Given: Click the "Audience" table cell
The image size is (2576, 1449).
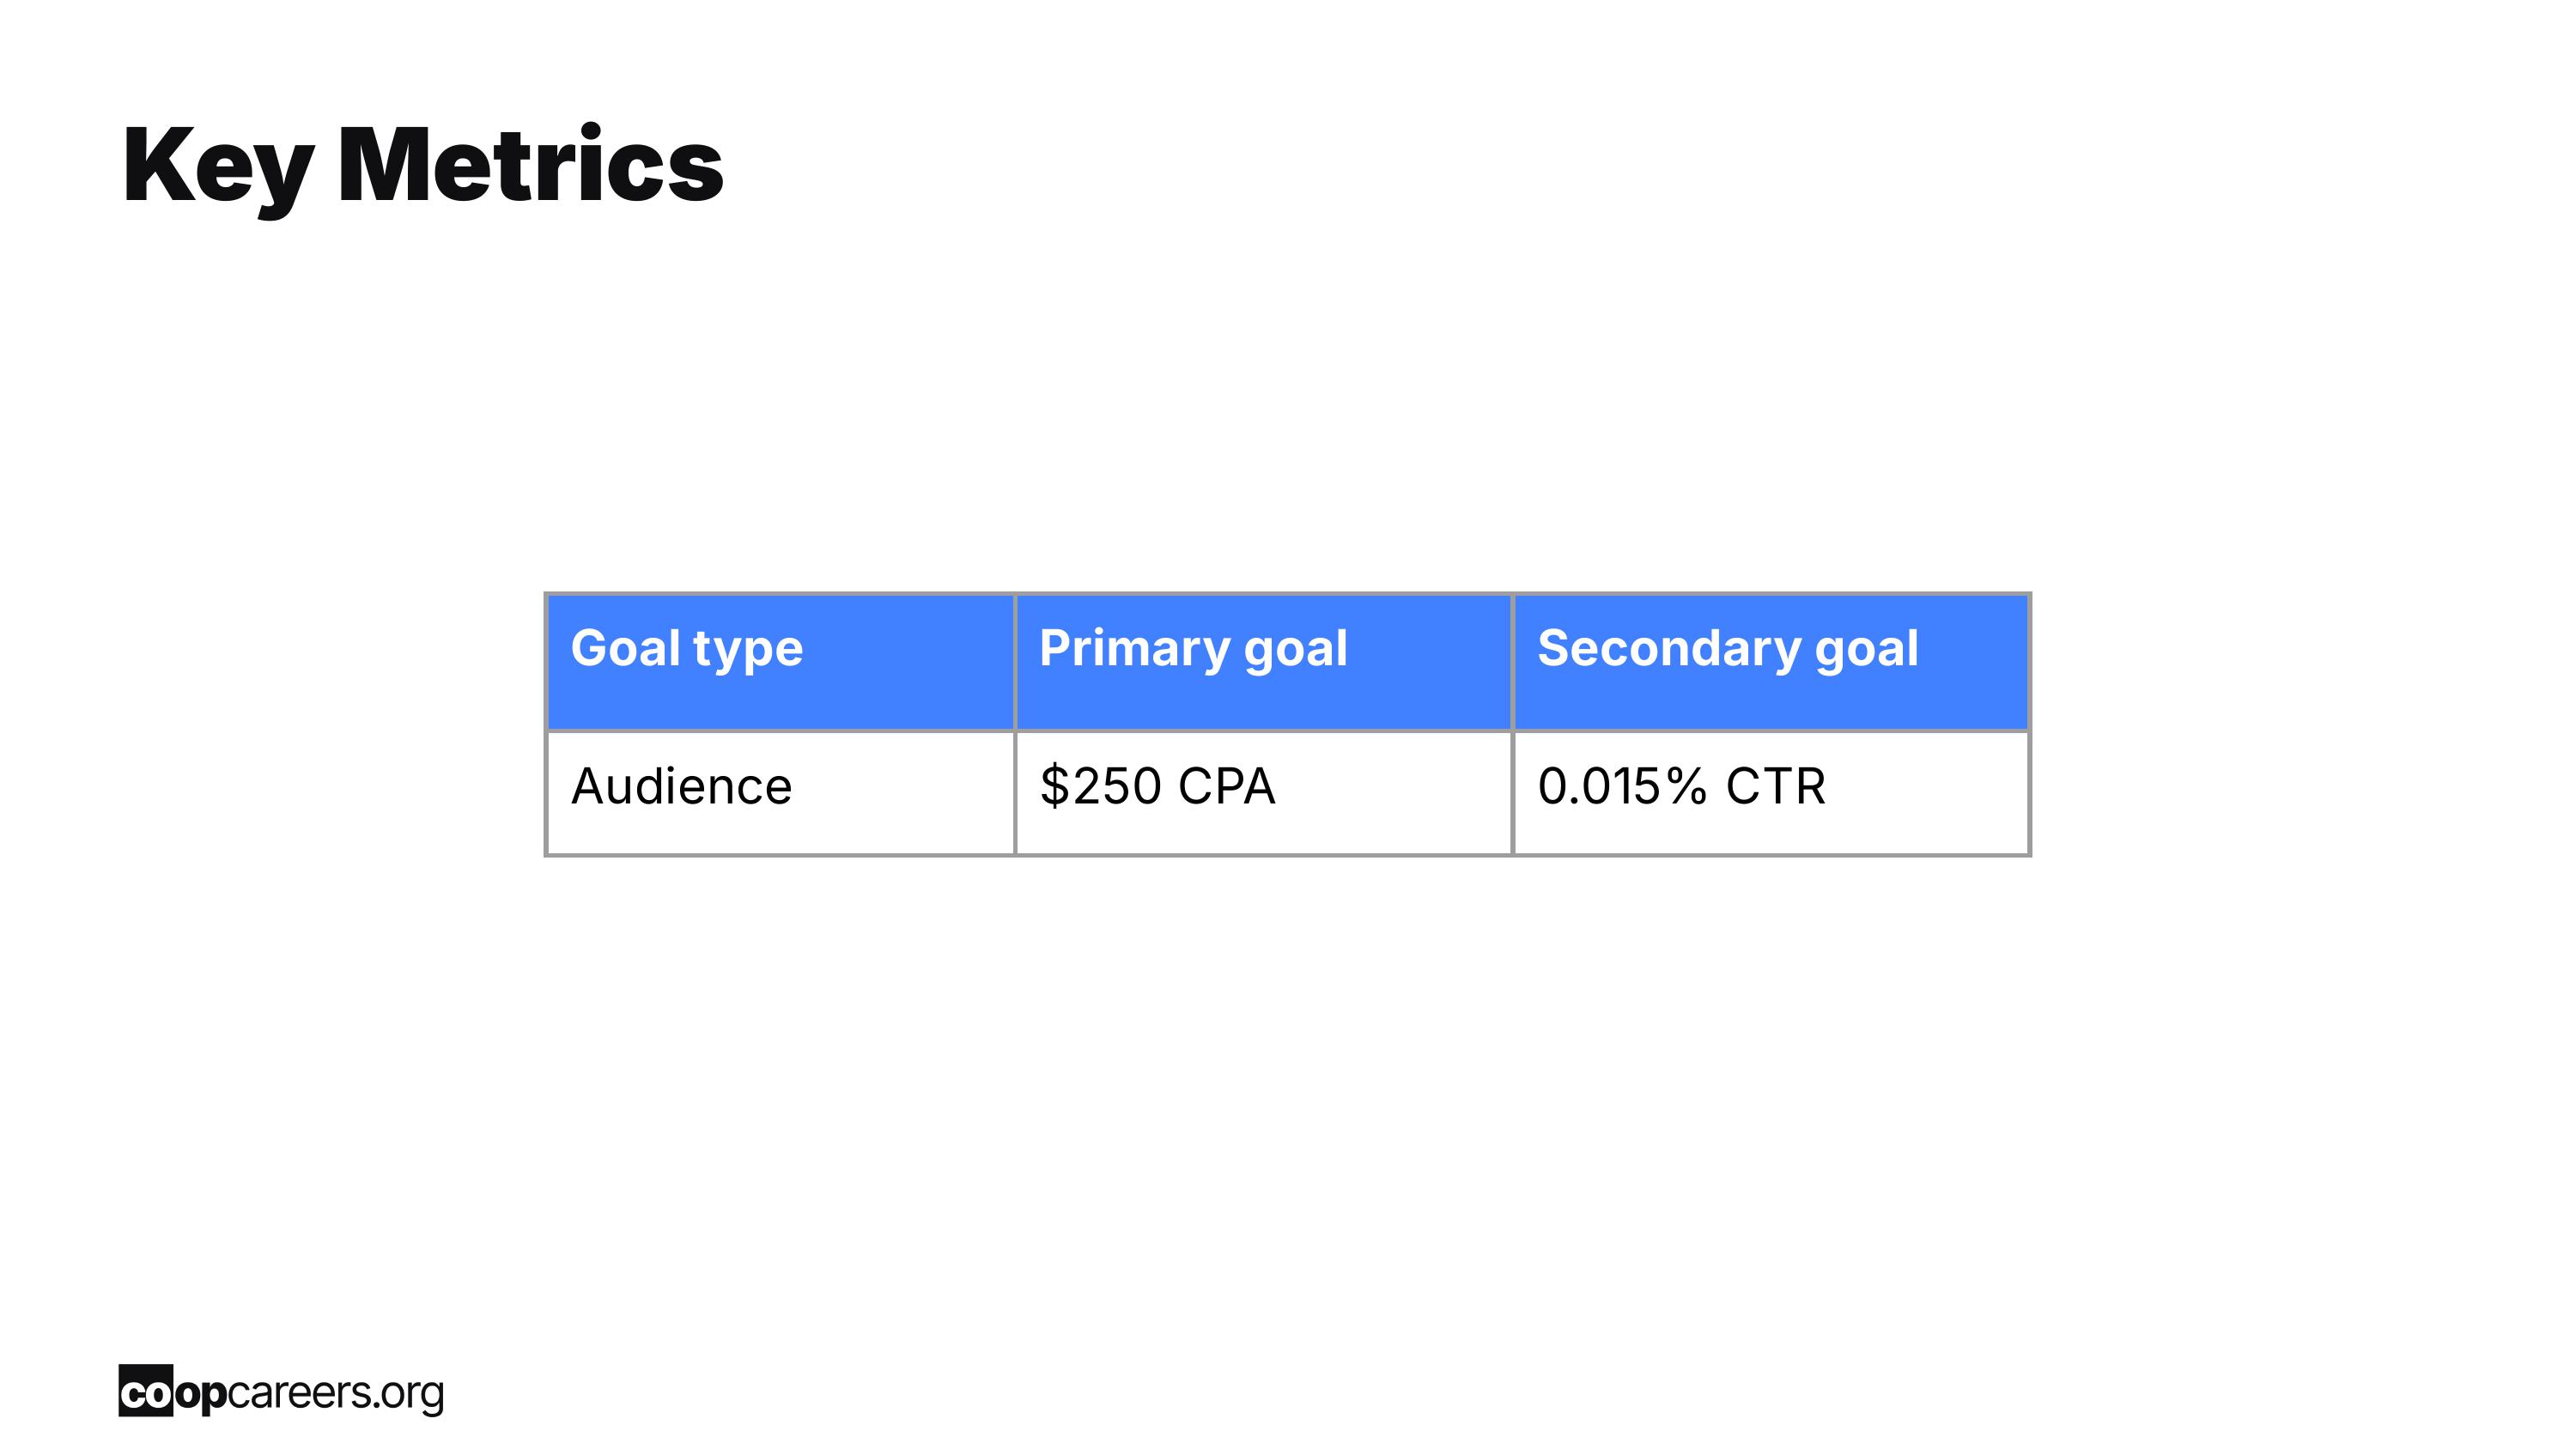Looking at the screenshot, I should [781, 793].
